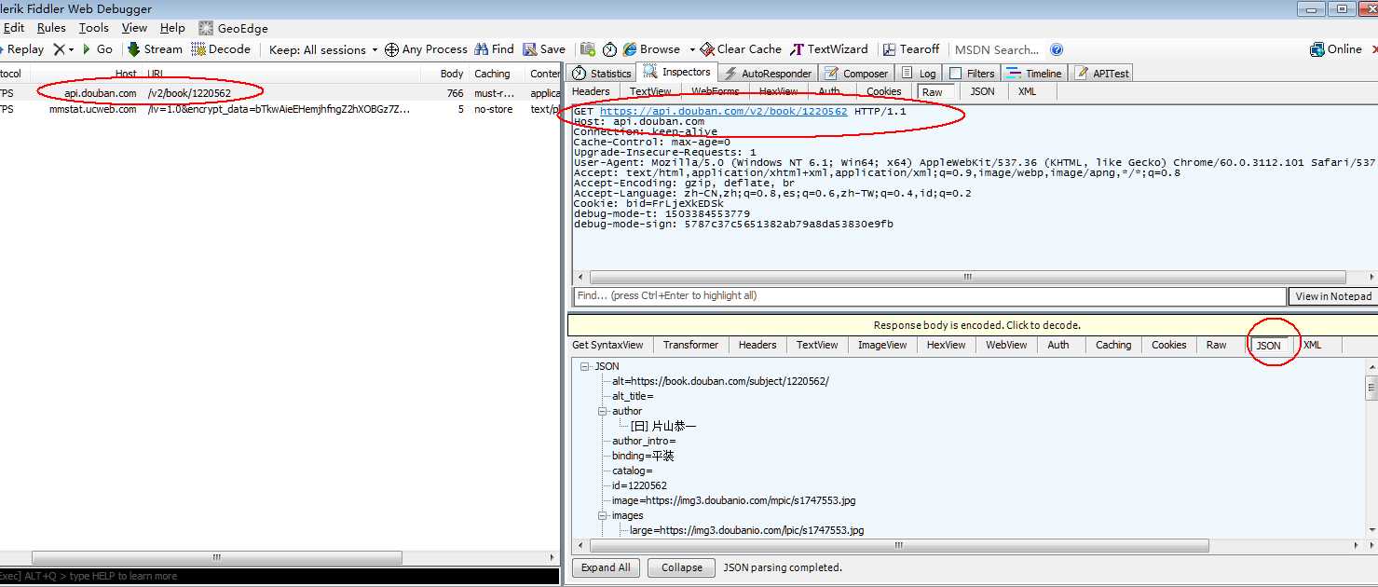Click the blue help question icon

tap(1057, 49)
